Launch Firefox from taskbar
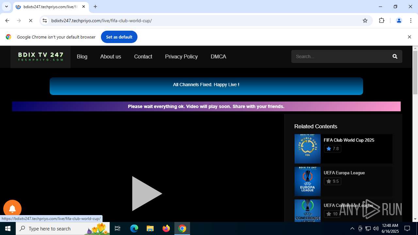 [166, 228]
